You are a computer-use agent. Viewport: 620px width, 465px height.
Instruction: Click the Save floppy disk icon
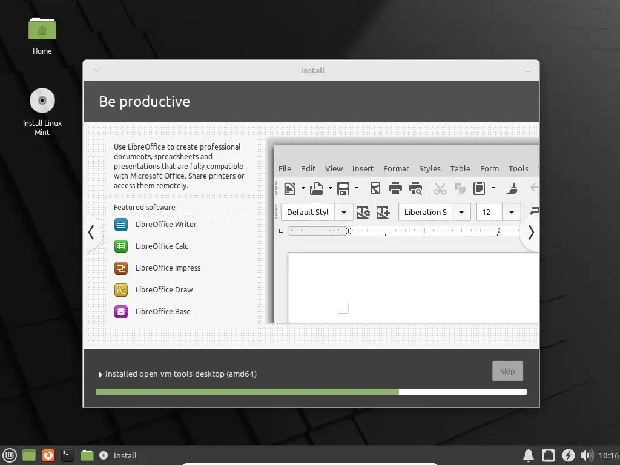(343, 189)
